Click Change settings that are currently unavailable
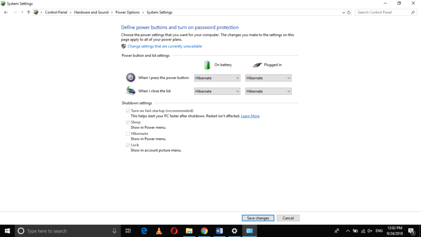 tap(164, 46)
